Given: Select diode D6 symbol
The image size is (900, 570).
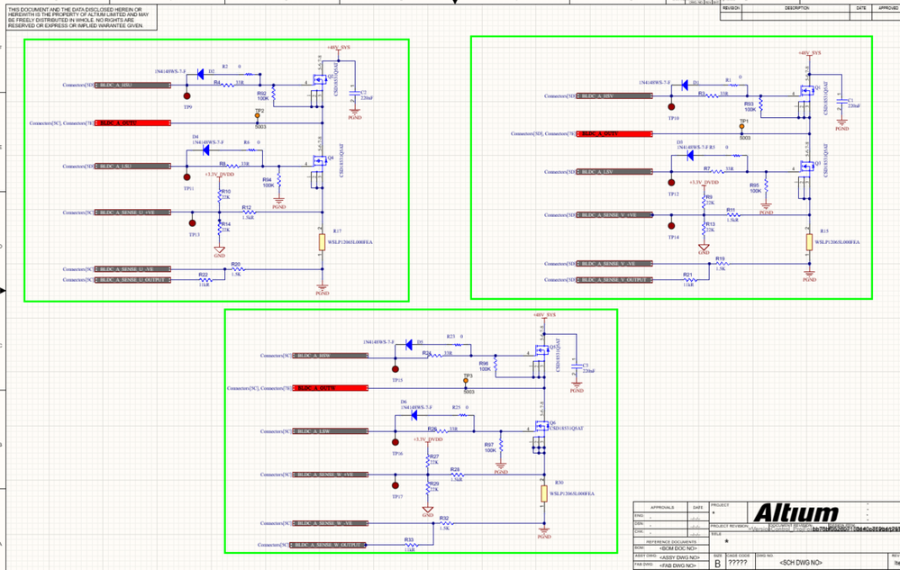Looking at the screenshot, I should (x=414, y=415).
